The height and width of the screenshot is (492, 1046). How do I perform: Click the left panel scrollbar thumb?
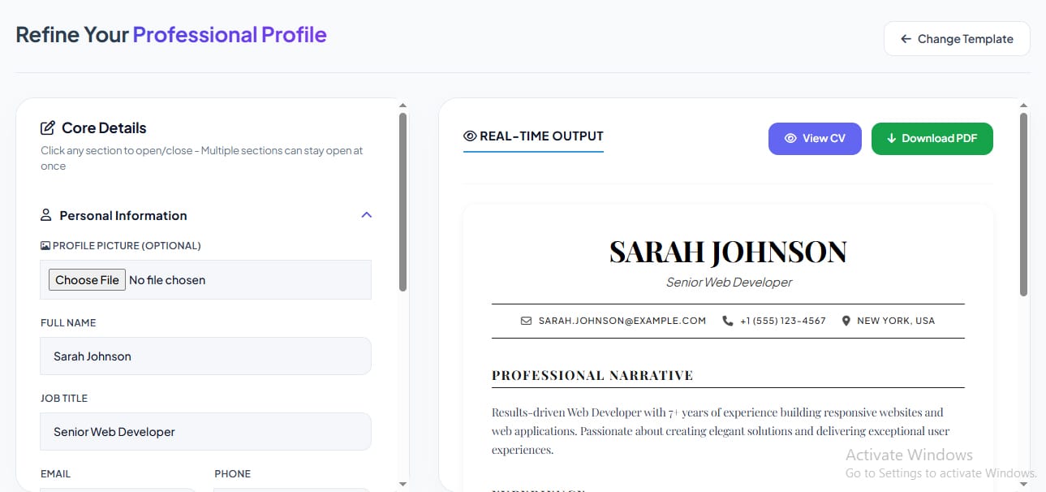pos(403,201)
